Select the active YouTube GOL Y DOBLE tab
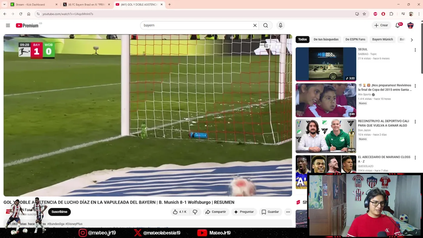 click(139, 5)
